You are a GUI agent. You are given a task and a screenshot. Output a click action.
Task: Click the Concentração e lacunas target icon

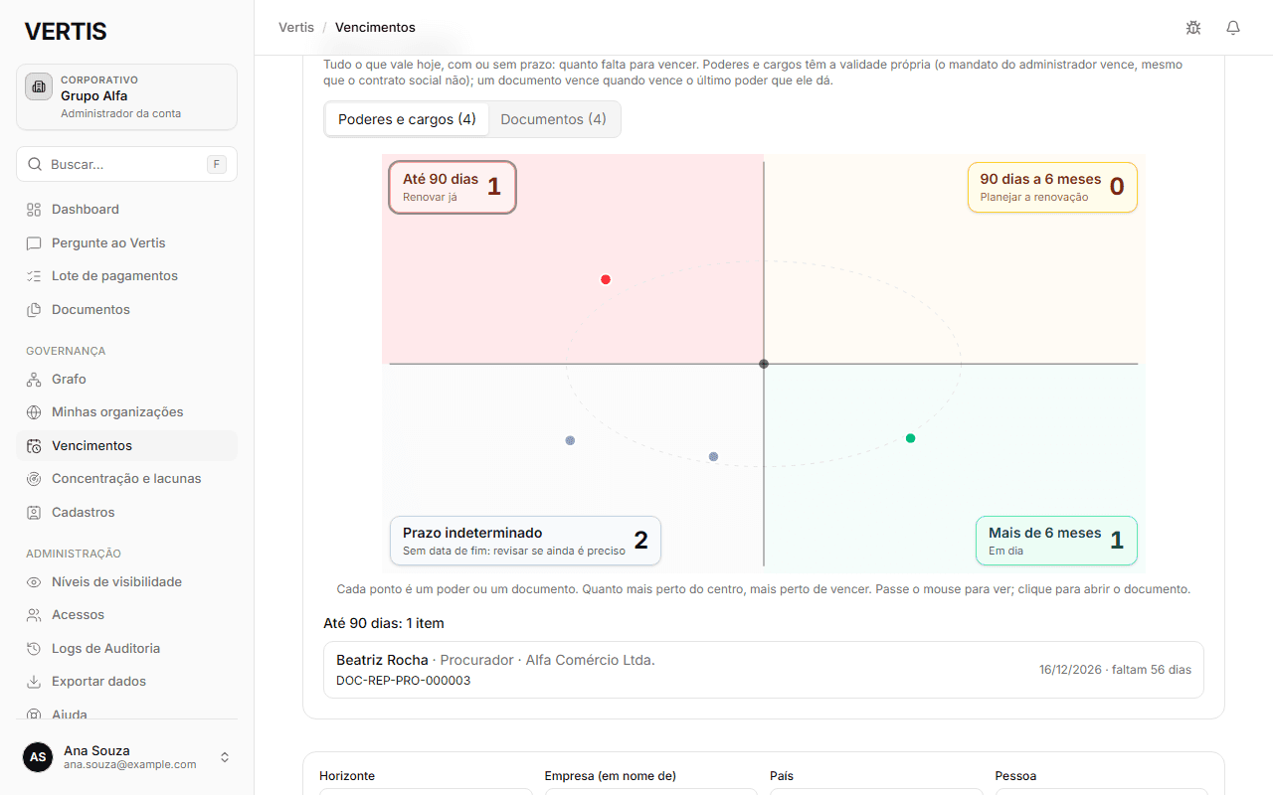pyautogui.click(x=34, y=479)
